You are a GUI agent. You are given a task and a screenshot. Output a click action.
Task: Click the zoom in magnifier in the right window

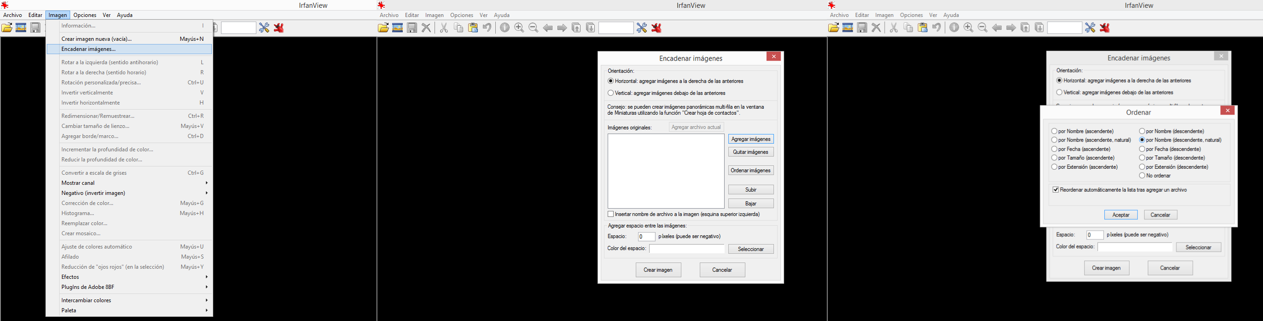(968, 28)
